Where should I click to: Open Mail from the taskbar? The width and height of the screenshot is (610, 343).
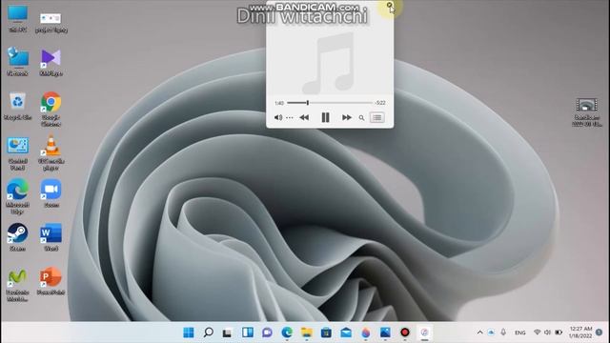click(346, 333)
